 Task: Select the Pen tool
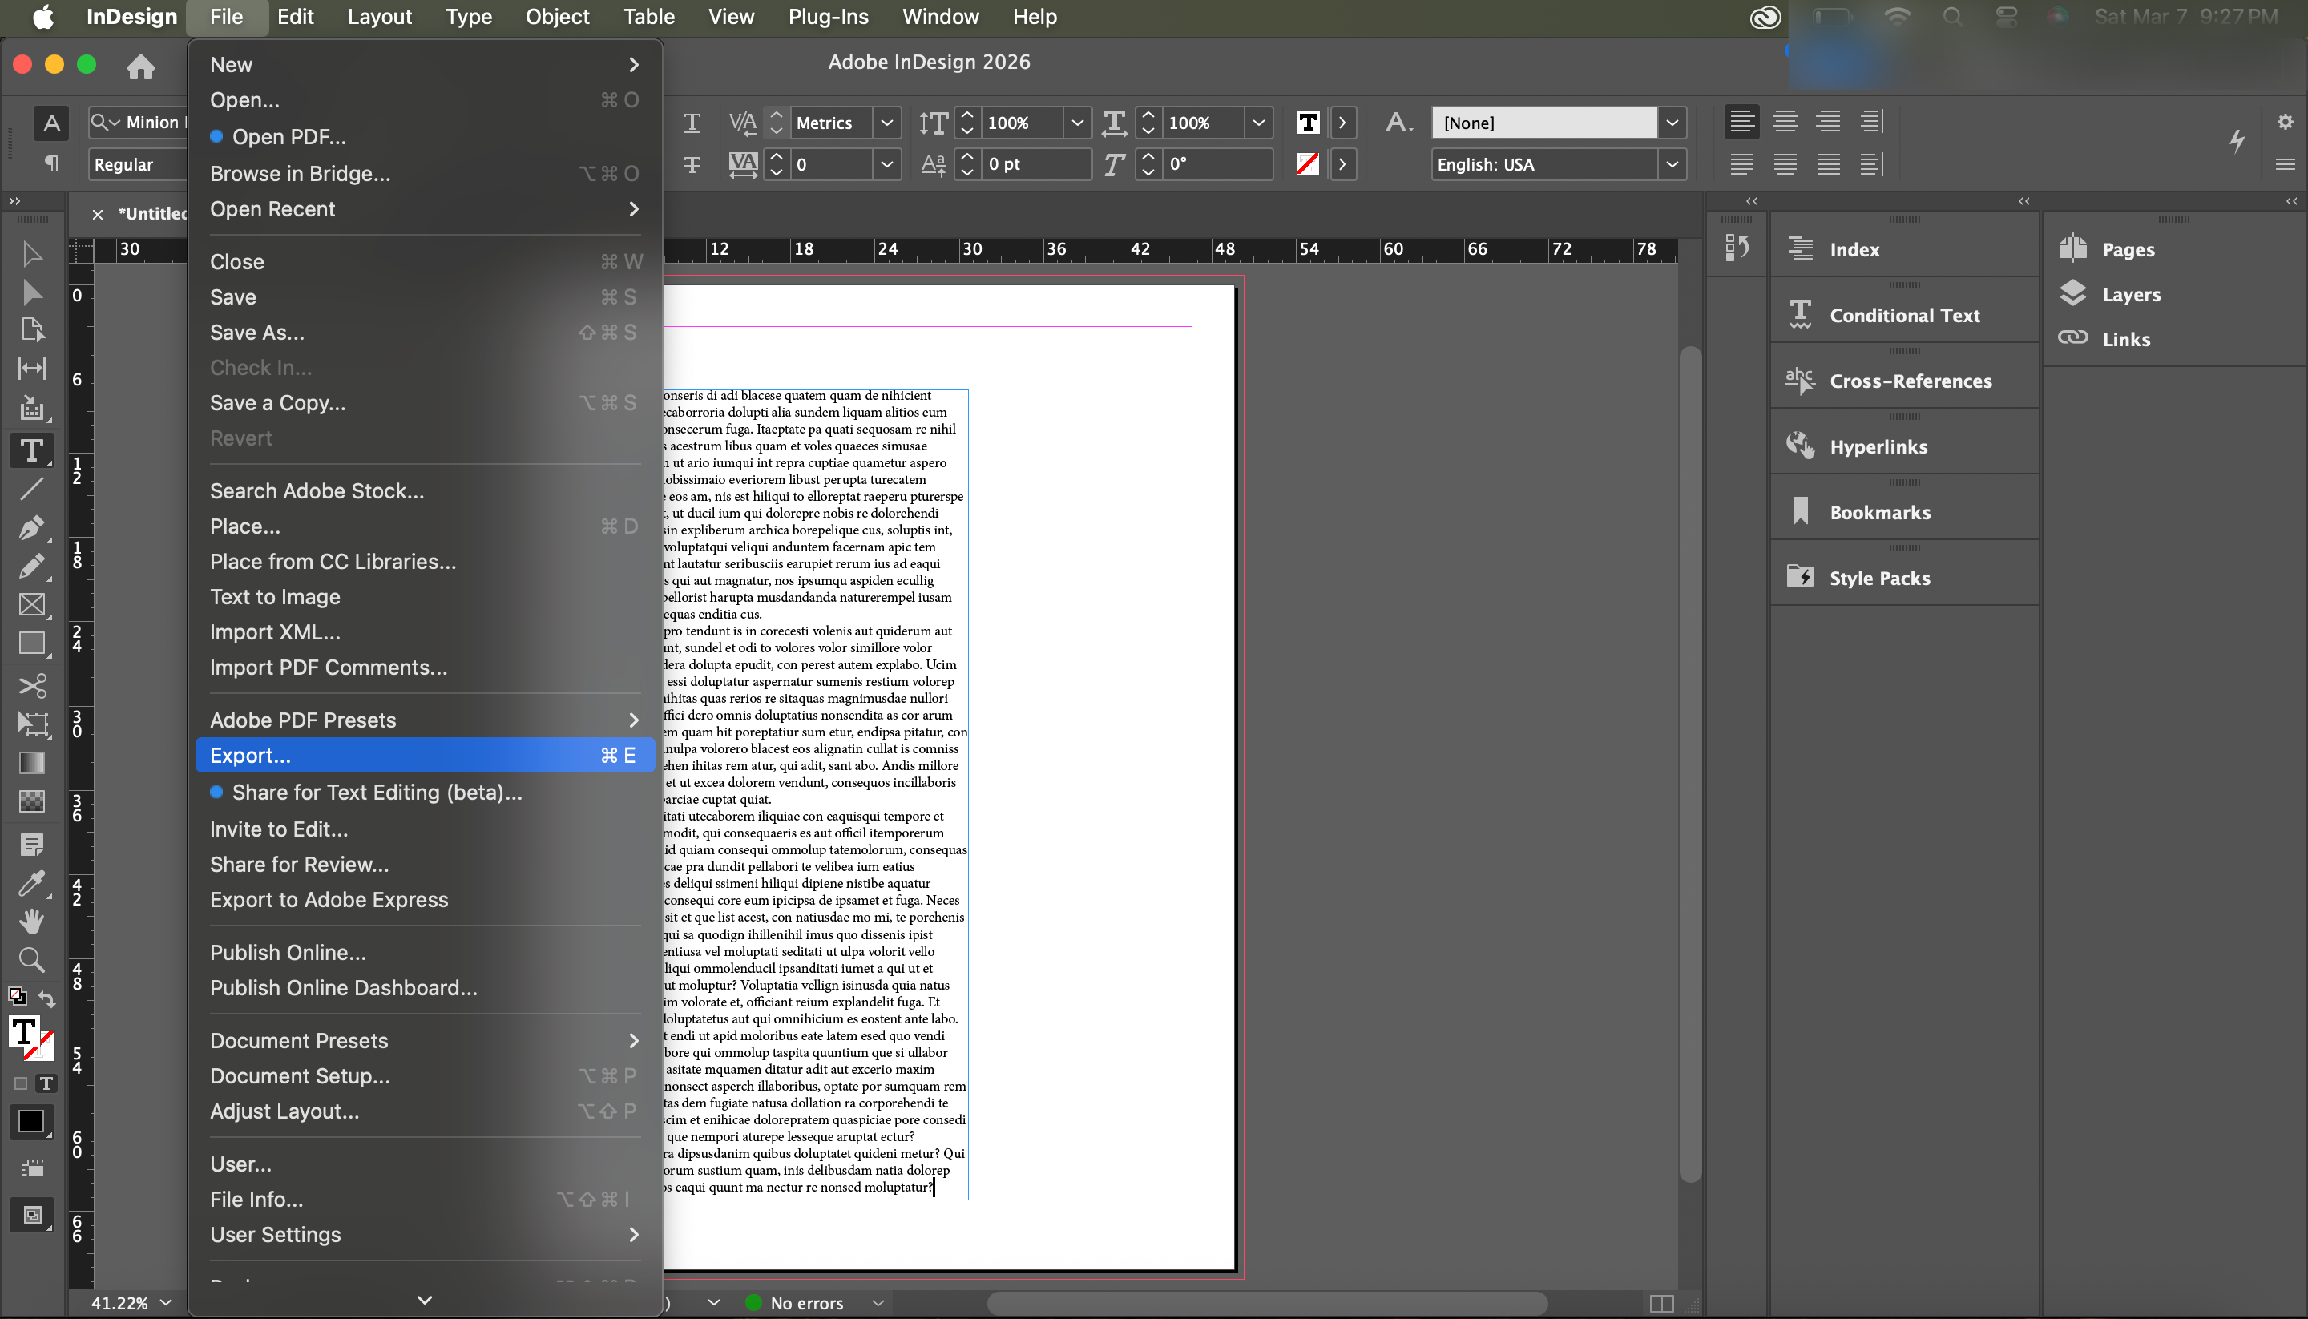(30, 527)
